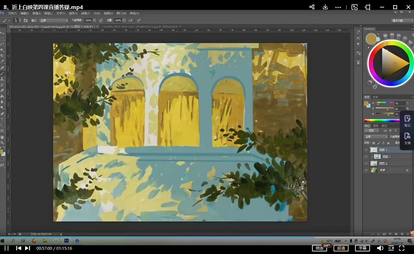Click the volume speaker icon in player
Image resolution: width=414 pixels, height=254 pixels.
click(380, 248)
